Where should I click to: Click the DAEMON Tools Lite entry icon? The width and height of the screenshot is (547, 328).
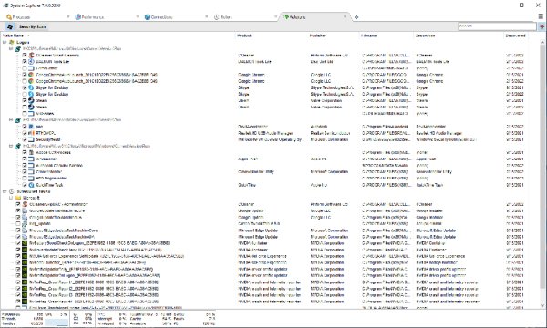click(x=31, y=62)
